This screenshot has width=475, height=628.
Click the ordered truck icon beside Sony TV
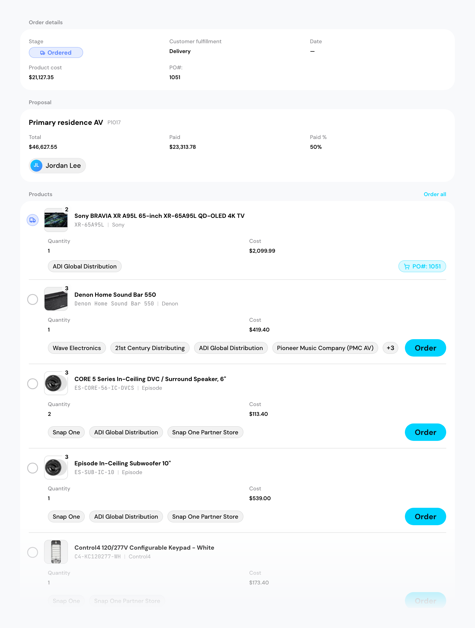pos(33,220)
